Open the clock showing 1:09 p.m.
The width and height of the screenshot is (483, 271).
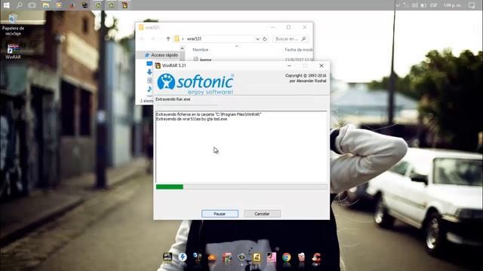tap(452, 5)
